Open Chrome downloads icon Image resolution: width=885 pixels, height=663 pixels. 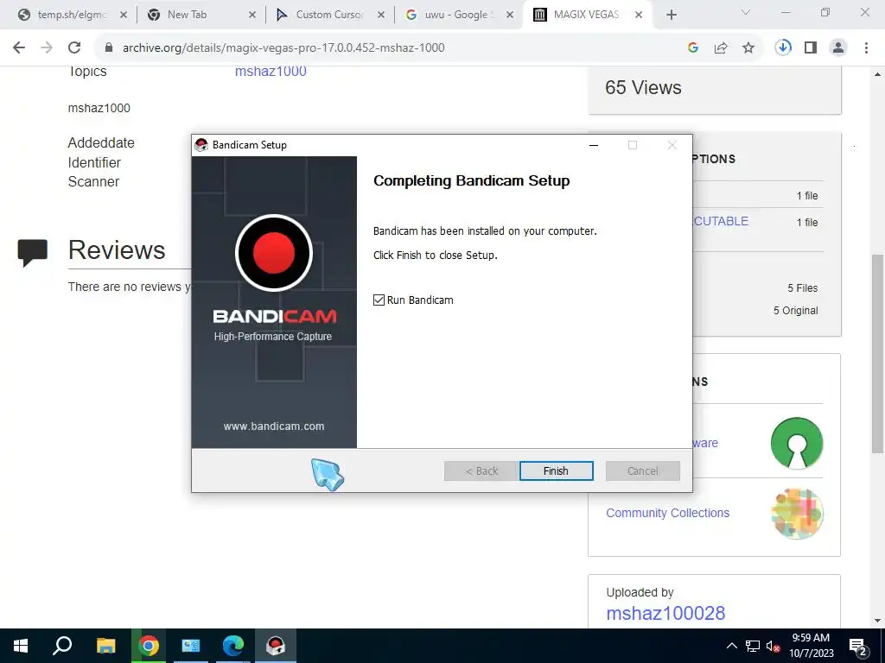[x=783, y=48]
